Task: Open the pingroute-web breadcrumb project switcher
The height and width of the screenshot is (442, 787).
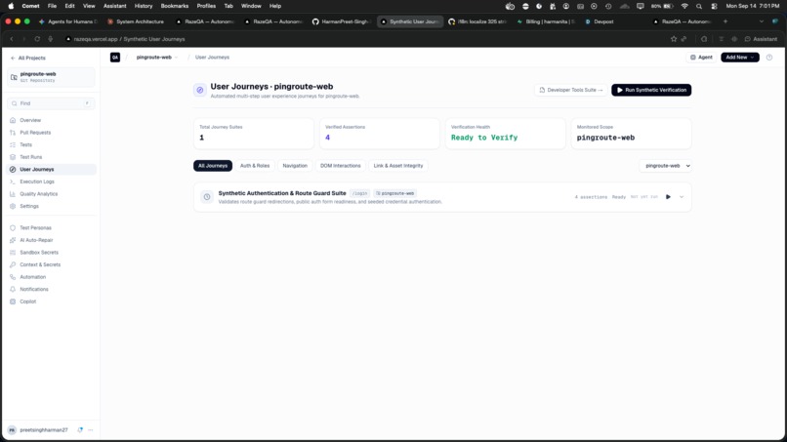Action: point(156,58)
